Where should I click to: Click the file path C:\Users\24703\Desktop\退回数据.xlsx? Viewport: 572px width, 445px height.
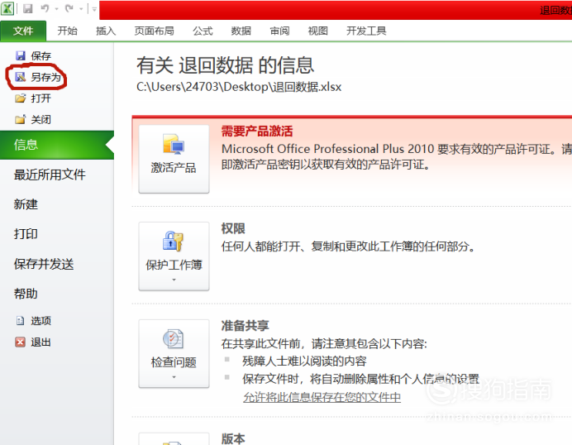[x=239, y=87]
